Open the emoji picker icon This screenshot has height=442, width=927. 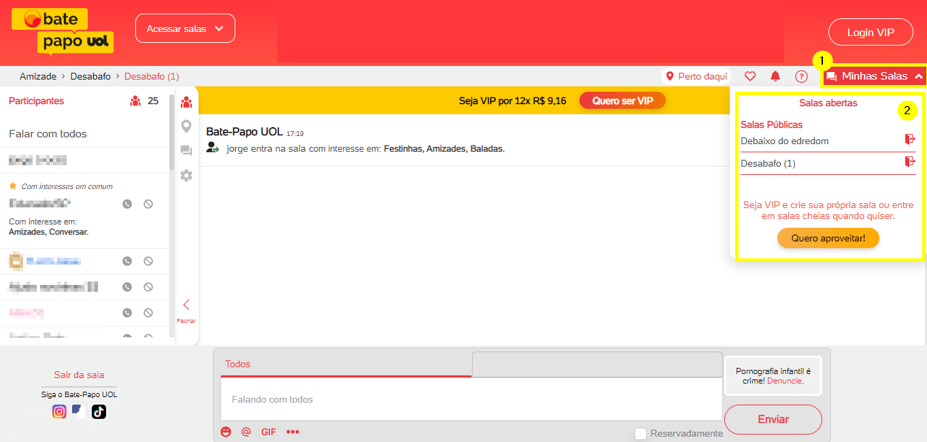226,432
